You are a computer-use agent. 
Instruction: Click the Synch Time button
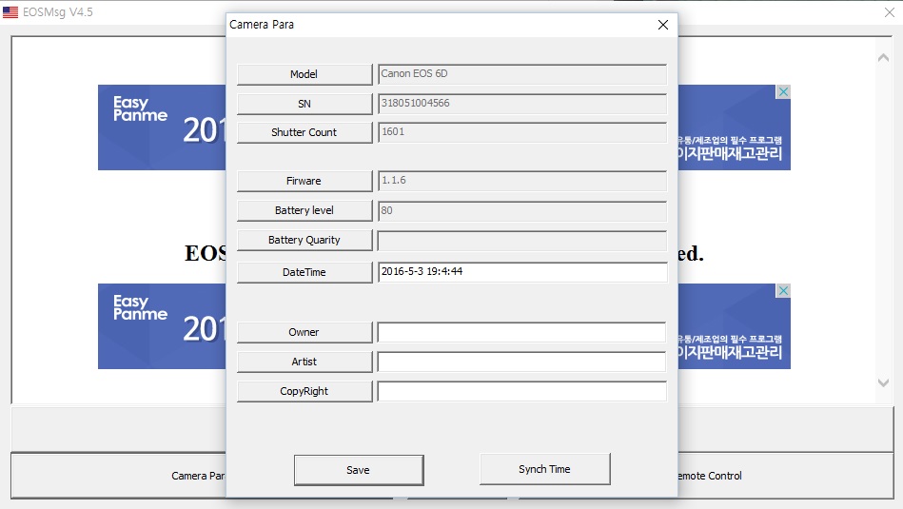pyautogui.click(x=544, y=469)
